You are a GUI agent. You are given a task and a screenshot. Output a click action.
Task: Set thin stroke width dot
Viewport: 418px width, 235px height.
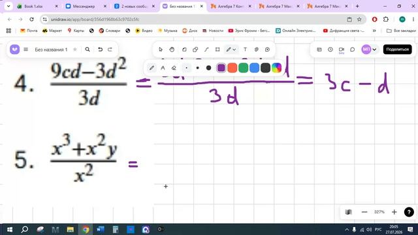pyautogui.click(x=186, y=68)
